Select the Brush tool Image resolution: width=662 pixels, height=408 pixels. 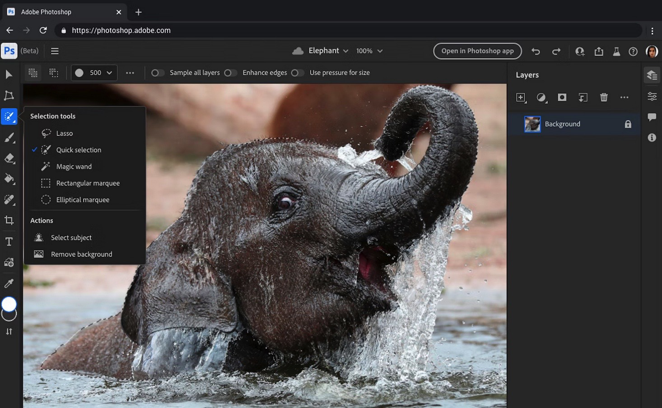(x=9, y=138)
